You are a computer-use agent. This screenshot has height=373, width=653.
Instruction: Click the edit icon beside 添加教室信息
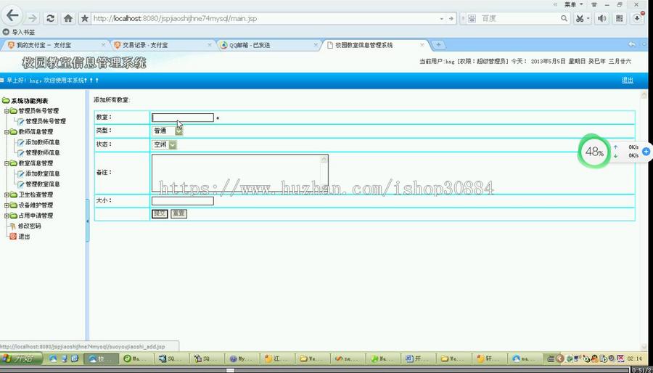coord(21,173)
